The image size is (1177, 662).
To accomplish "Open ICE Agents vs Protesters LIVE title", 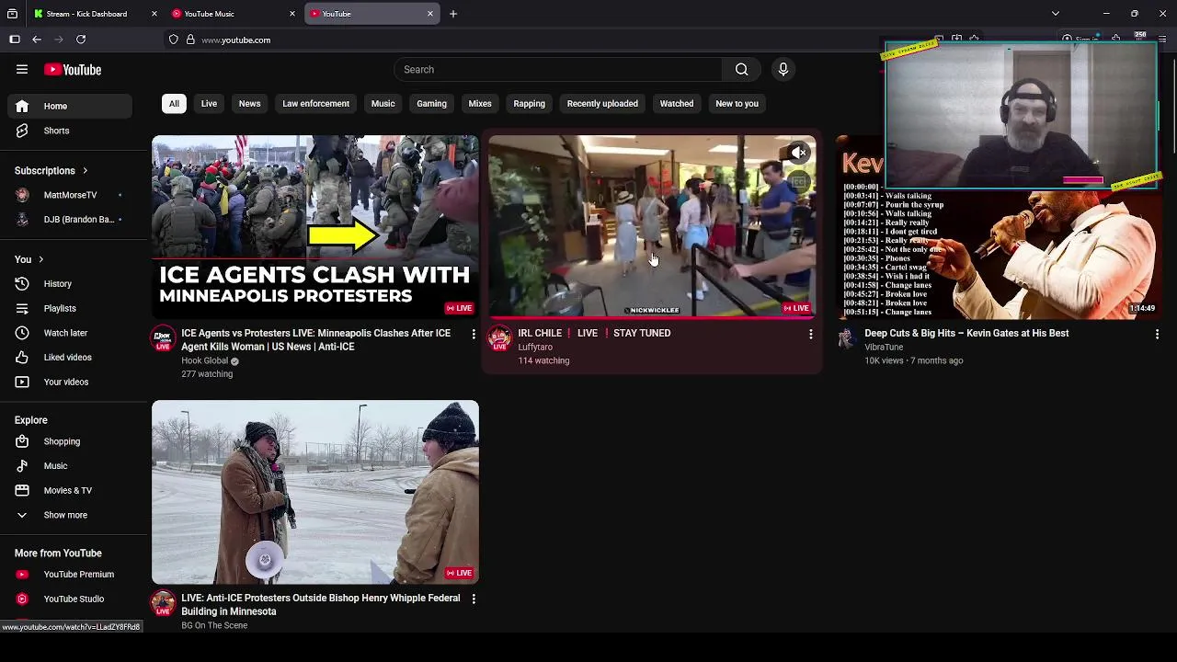I will tap(315, 340).
